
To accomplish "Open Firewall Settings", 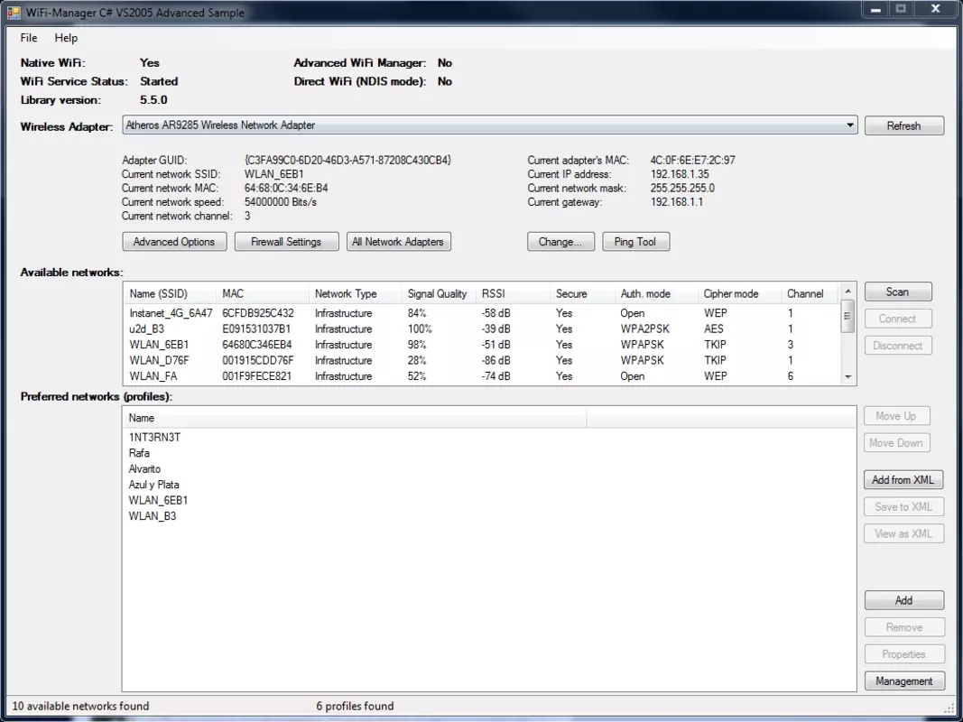I will [x=286, y=242].
